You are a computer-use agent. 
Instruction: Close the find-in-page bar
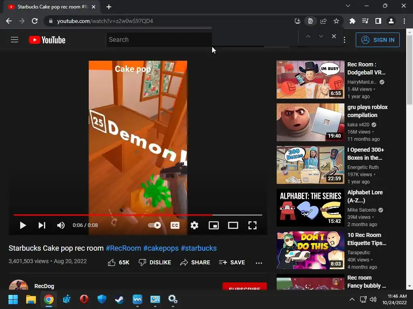334,36
